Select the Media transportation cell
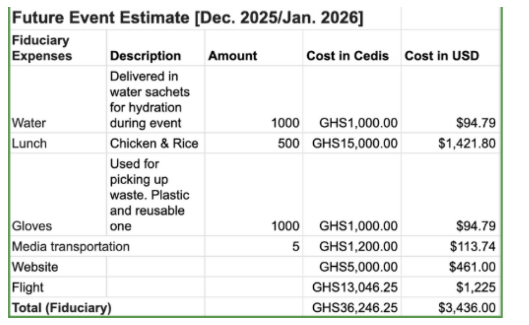This screenshot has height=325, width=529. [71, 247]
